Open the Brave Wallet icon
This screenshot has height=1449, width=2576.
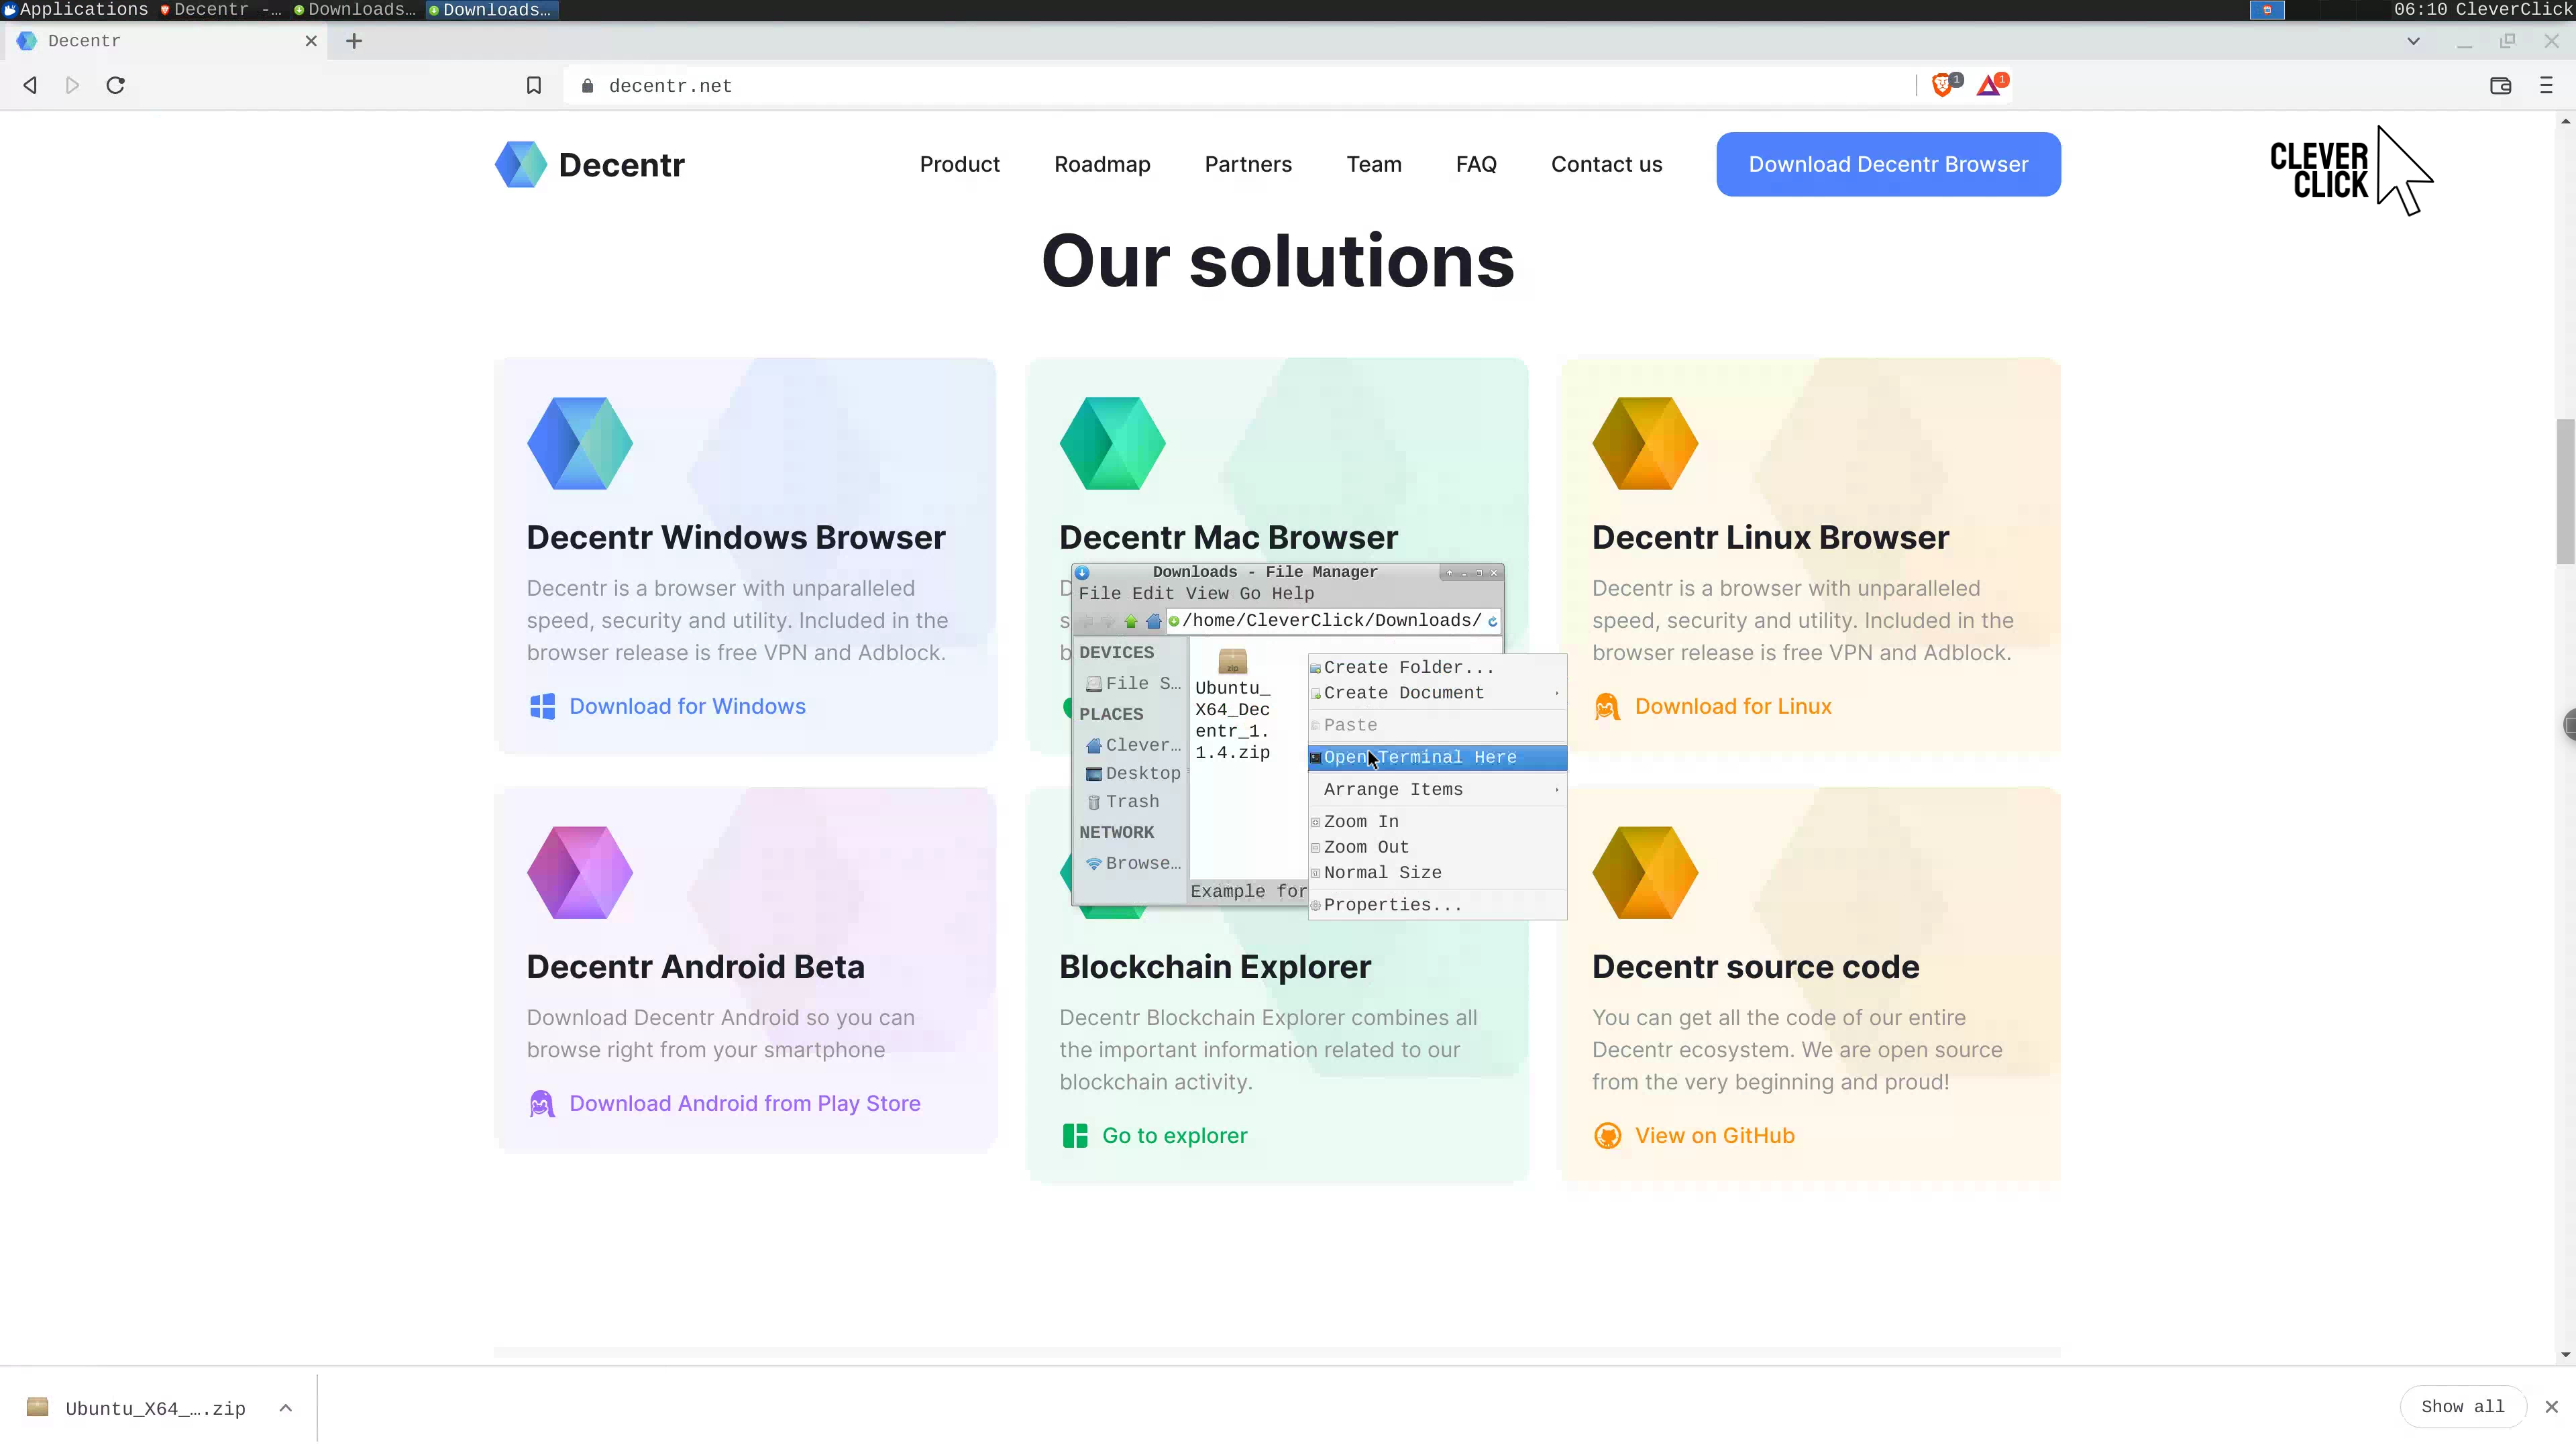point(2500,86)
